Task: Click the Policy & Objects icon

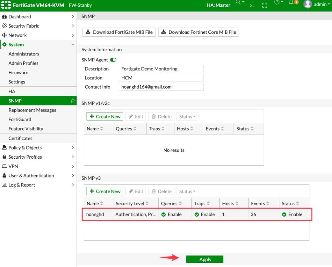Action: (4, 148)
